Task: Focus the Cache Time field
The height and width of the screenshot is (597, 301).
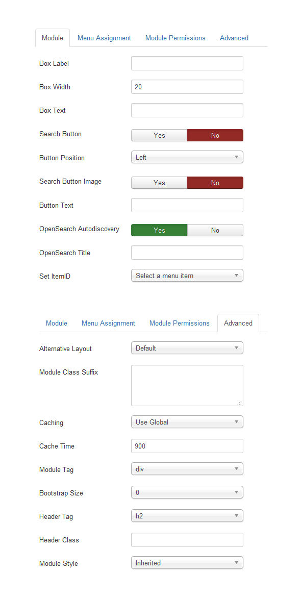Action: (187, 446)
